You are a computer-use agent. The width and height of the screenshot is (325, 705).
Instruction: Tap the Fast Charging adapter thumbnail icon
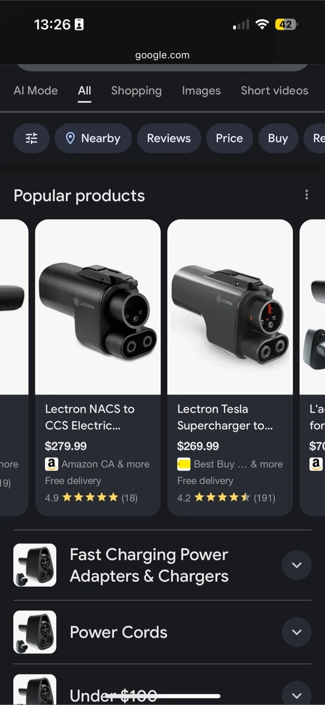point(35,565)
